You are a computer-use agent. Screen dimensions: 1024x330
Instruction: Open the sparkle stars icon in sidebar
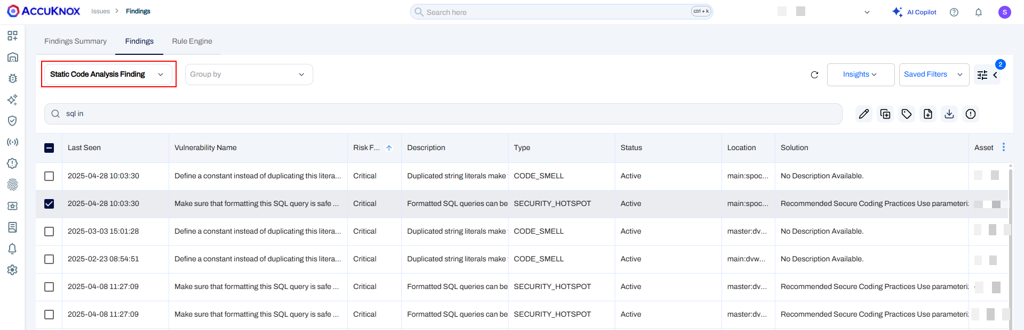click(12, 100)
